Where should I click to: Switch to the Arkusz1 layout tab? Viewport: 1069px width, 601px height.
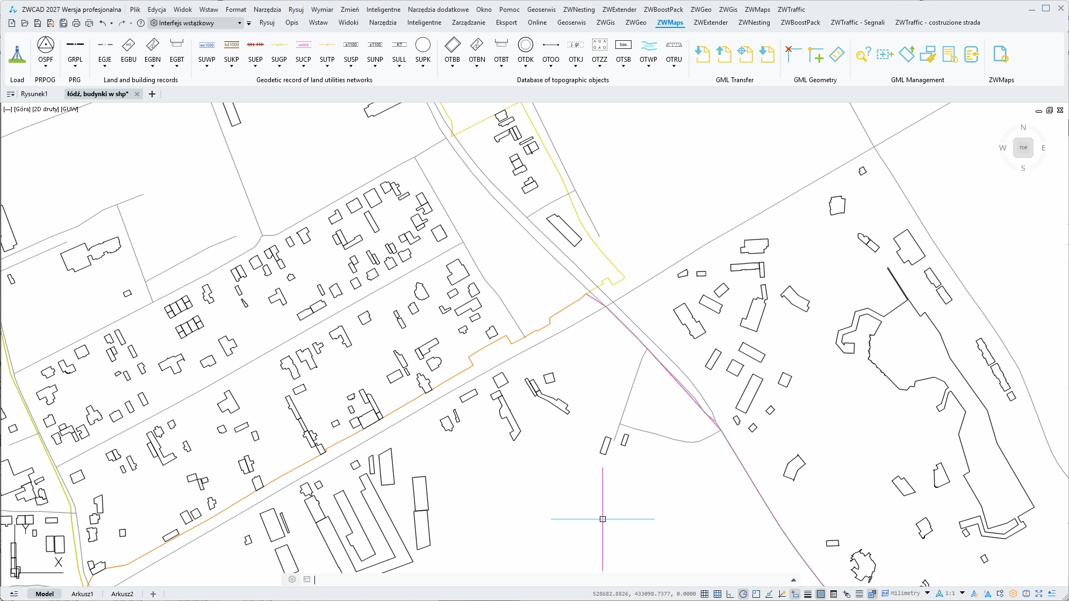coord(82,594)
